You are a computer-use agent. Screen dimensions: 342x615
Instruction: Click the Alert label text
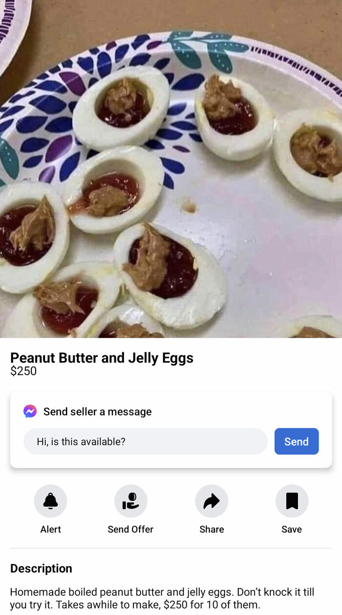[50, 529]
